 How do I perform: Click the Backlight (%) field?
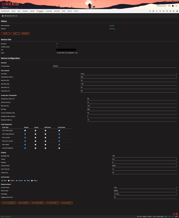(144, 156)
